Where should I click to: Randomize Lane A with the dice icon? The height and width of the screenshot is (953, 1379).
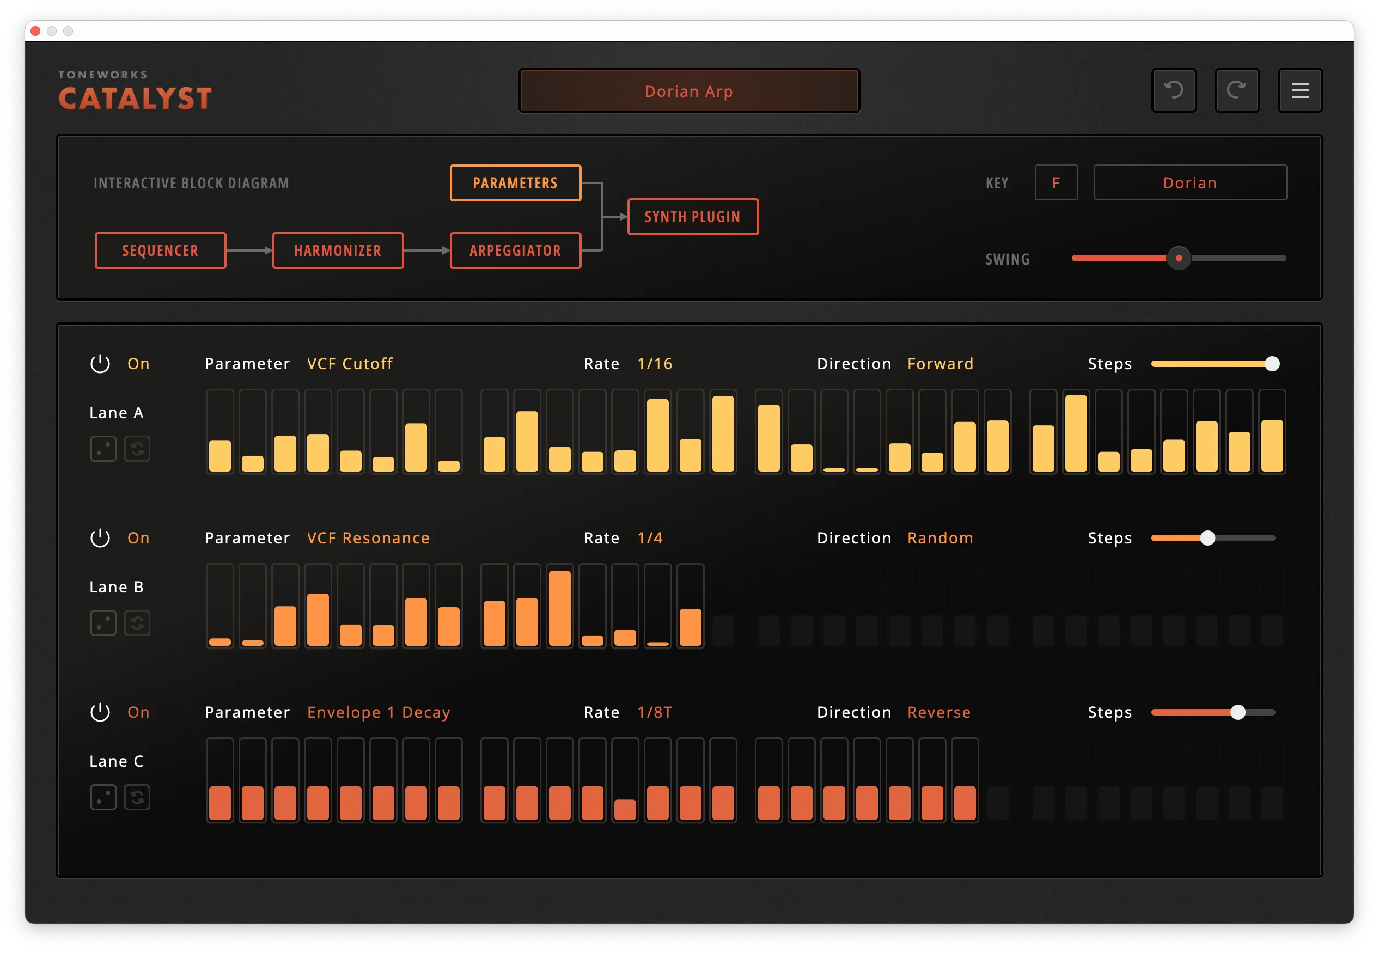(103, 448)
